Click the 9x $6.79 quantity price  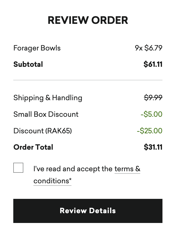148,48
